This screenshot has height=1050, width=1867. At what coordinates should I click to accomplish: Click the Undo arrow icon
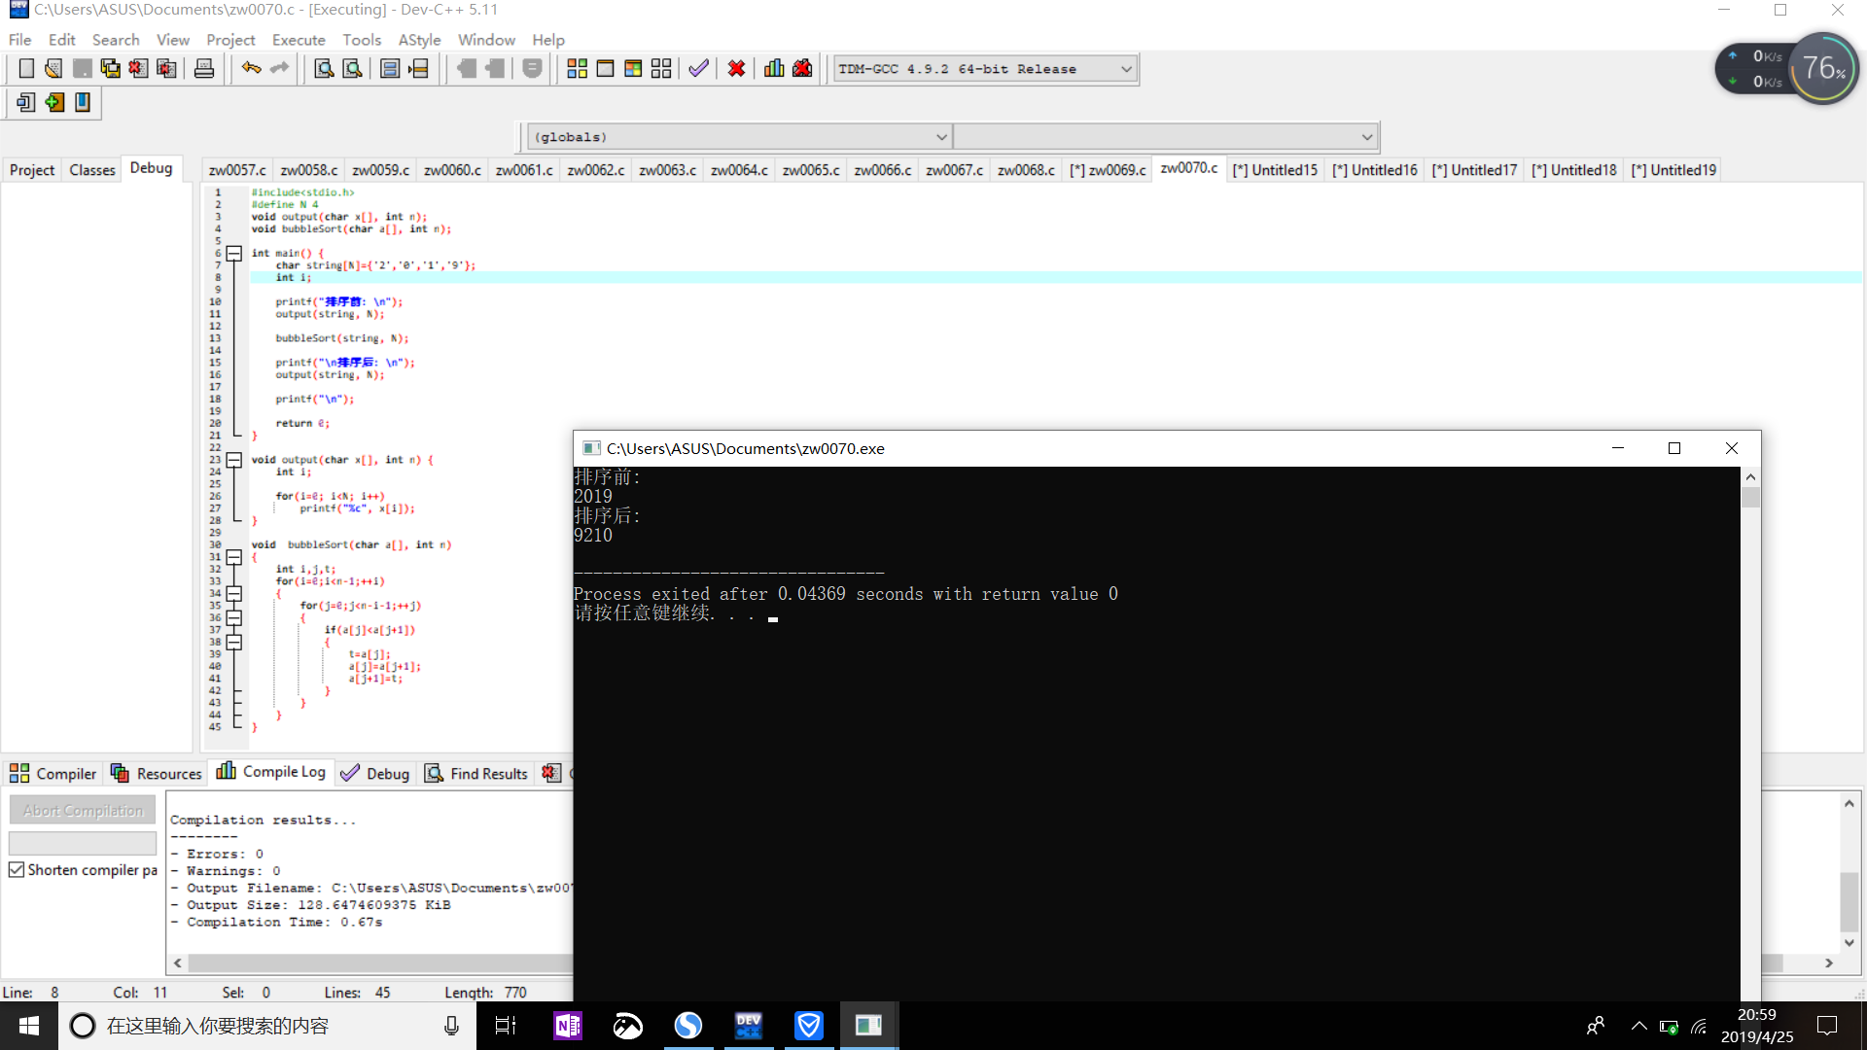252,69
